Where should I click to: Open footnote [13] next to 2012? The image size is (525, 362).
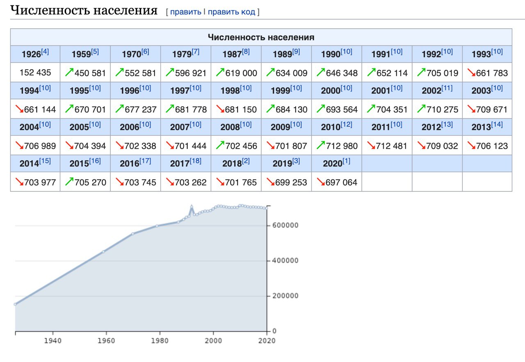447,125
